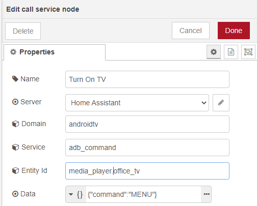Image resolution: width=257 pixels, height=206 pixels.
Task: Open the Server dropdown showing Home Assistant
Action: pyautogui.click(x=137, y=103)
